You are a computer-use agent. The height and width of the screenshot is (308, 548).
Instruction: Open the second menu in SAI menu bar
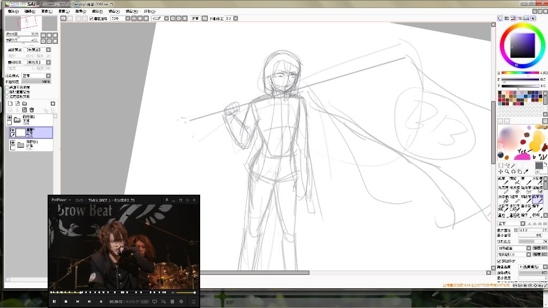[x=30, y=11]
